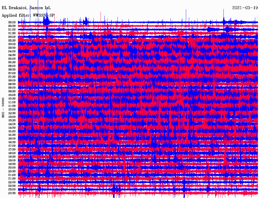Select the 21:30 time label
260x198 pixels.
click(x=12, y=179)
